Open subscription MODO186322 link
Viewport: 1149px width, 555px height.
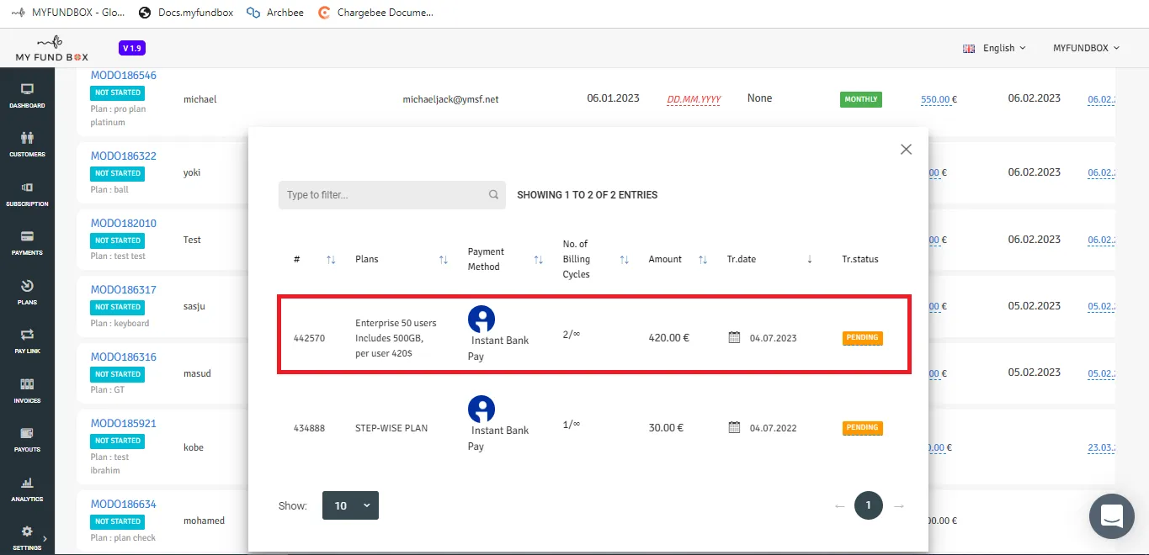point(124,156)
